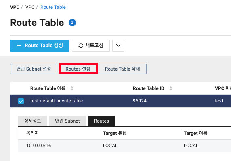
Task: Sort by Route Table 이름 arrows
Action: pos(72,88)
